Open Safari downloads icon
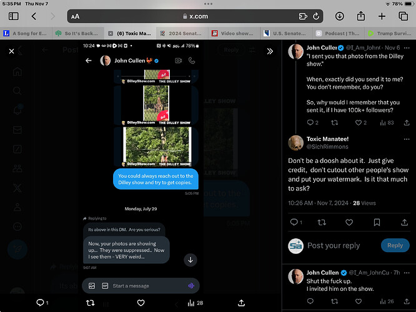416x312 pixels. 339,16
